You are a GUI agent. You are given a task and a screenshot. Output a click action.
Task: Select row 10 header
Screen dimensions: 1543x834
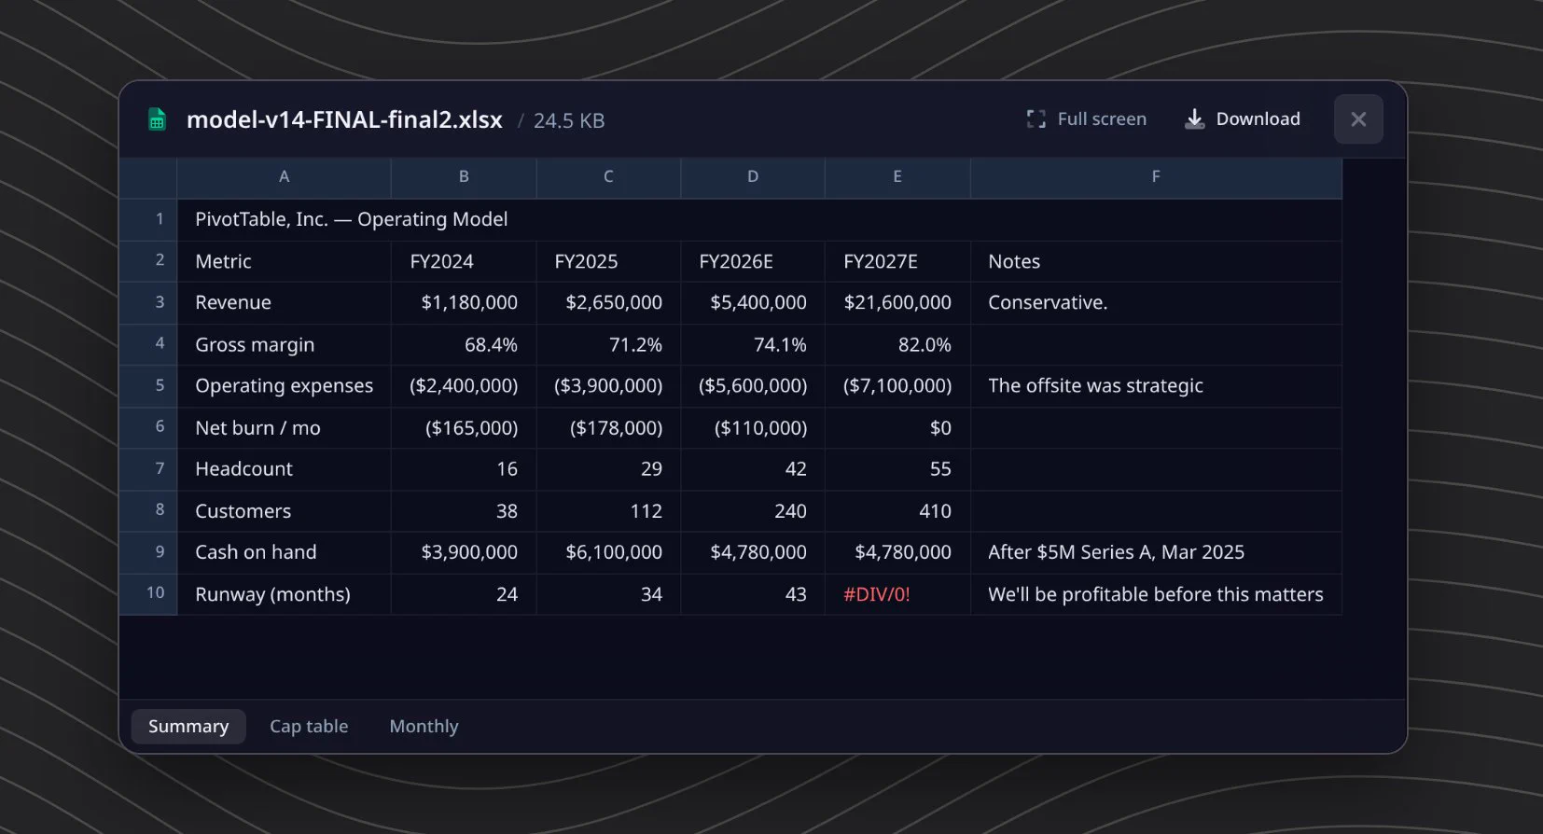point(148,593)
